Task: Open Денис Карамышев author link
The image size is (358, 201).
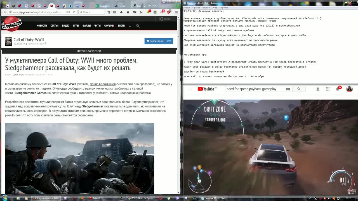Action: coord(102,84)
